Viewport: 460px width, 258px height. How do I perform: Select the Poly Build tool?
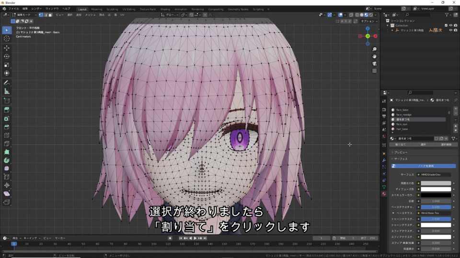point(7,152)
